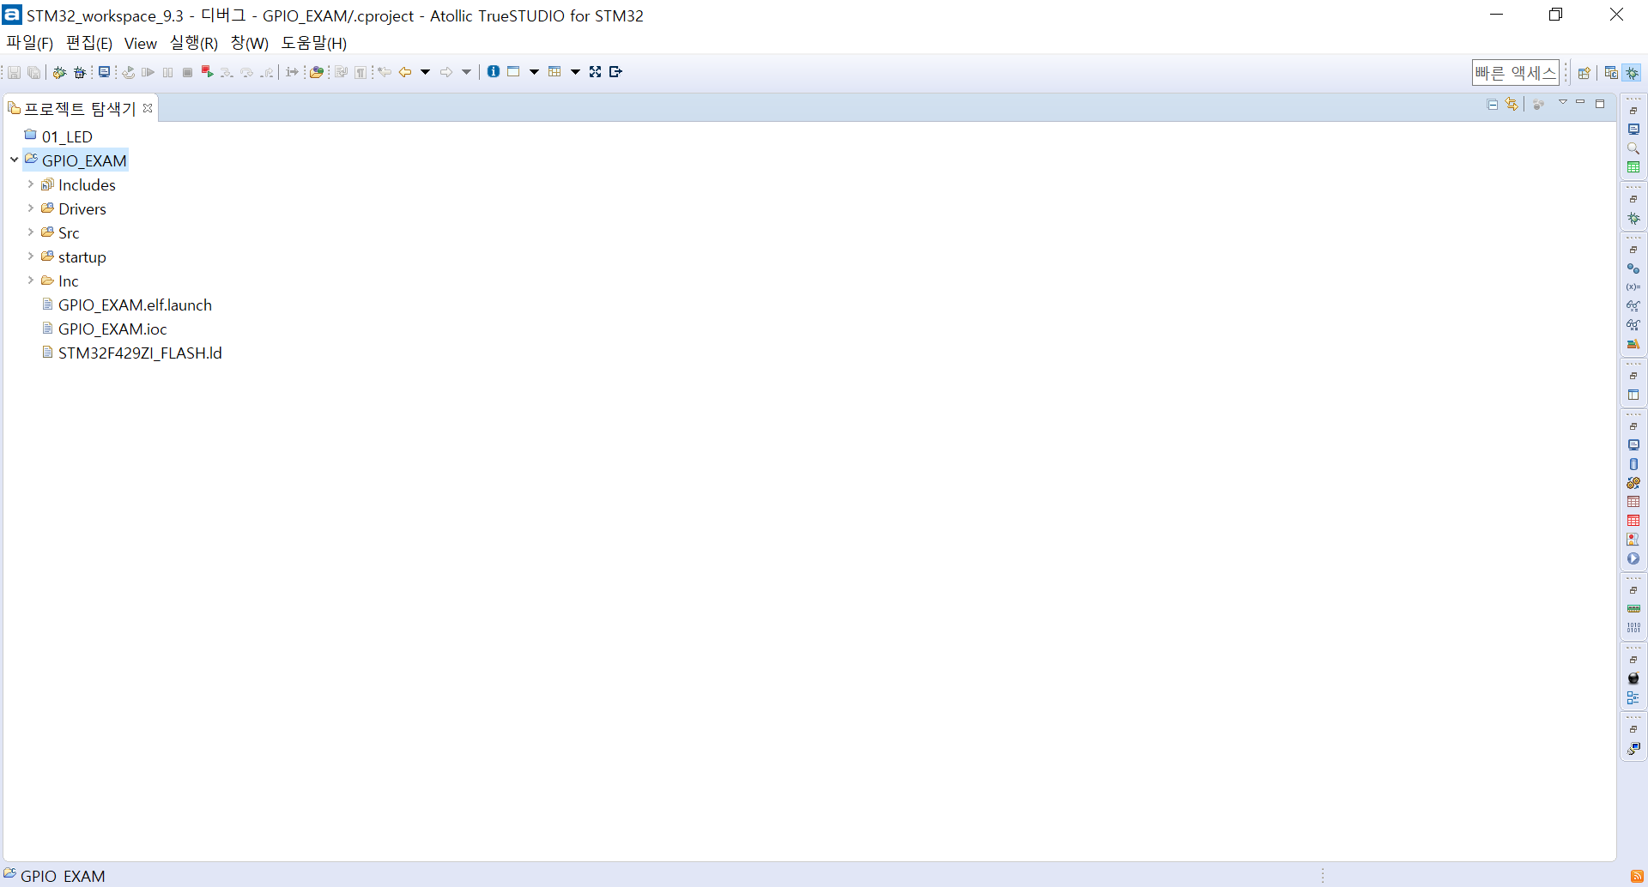Click the four-arrows fullscreen icon
Screen dimensions: 1648x887
[x=596, y=72]
